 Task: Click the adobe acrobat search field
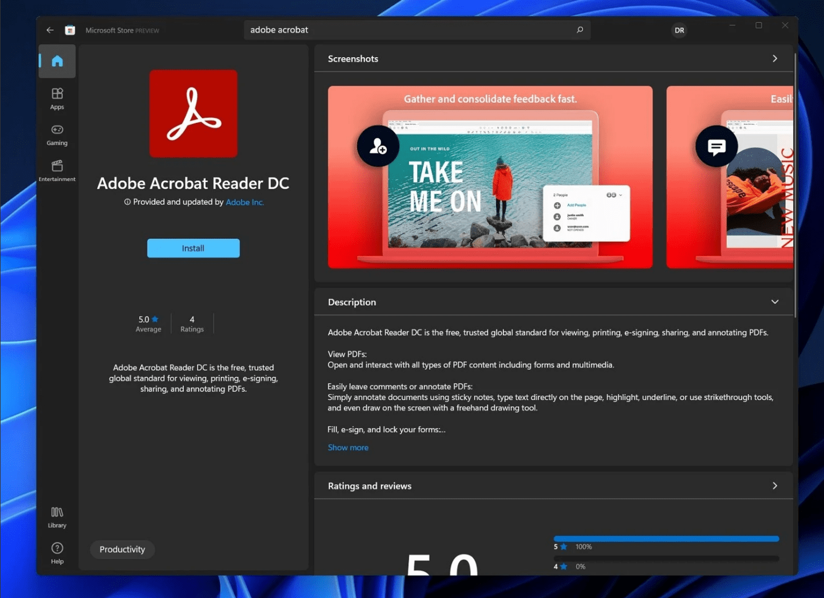click(x=417, y=30)
